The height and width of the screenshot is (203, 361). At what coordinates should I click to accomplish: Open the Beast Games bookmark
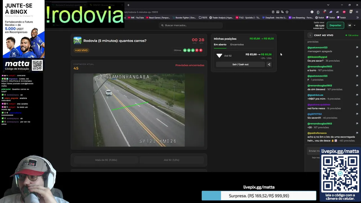[158, 17]
